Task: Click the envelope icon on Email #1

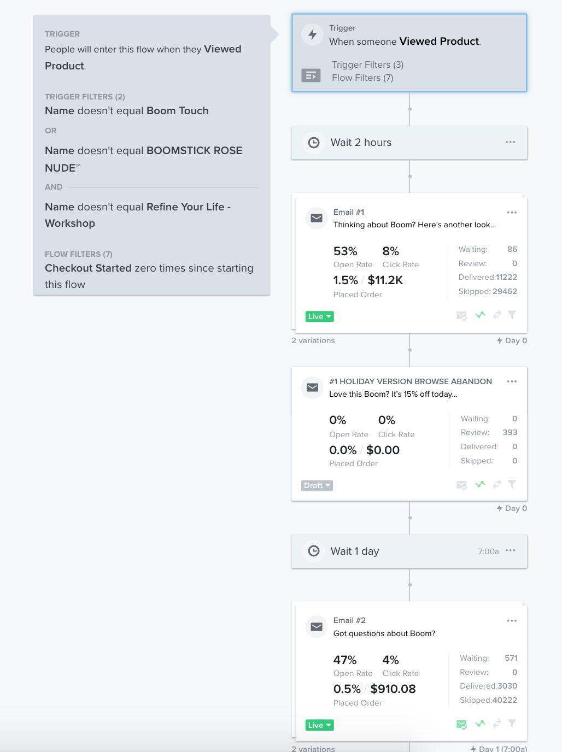Action: (316, 218)
